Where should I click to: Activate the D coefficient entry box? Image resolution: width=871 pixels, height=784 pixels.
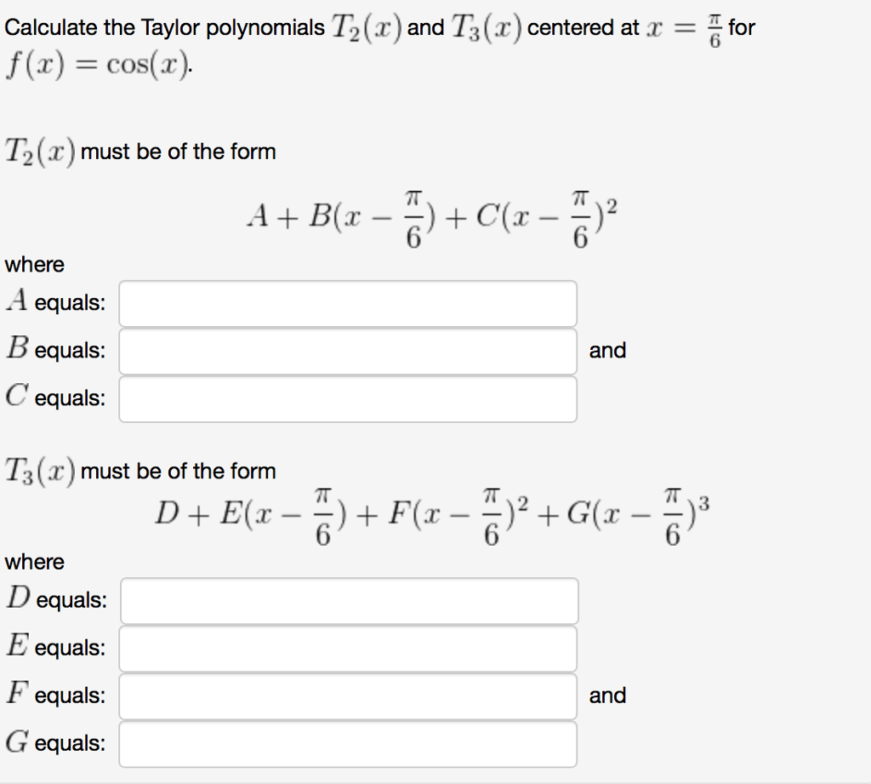pyautogui.click(x=349, y=600)
